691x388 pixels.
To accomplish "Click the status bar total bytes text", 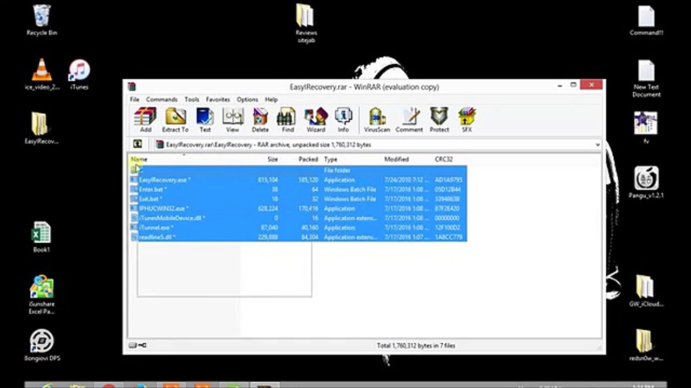I will click(x=416, y=345).
